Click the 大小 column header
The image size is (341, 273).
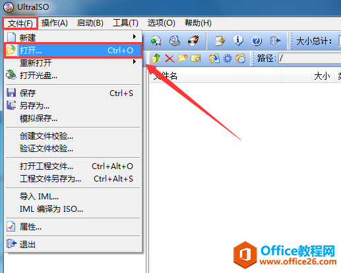tap(308, 76)
